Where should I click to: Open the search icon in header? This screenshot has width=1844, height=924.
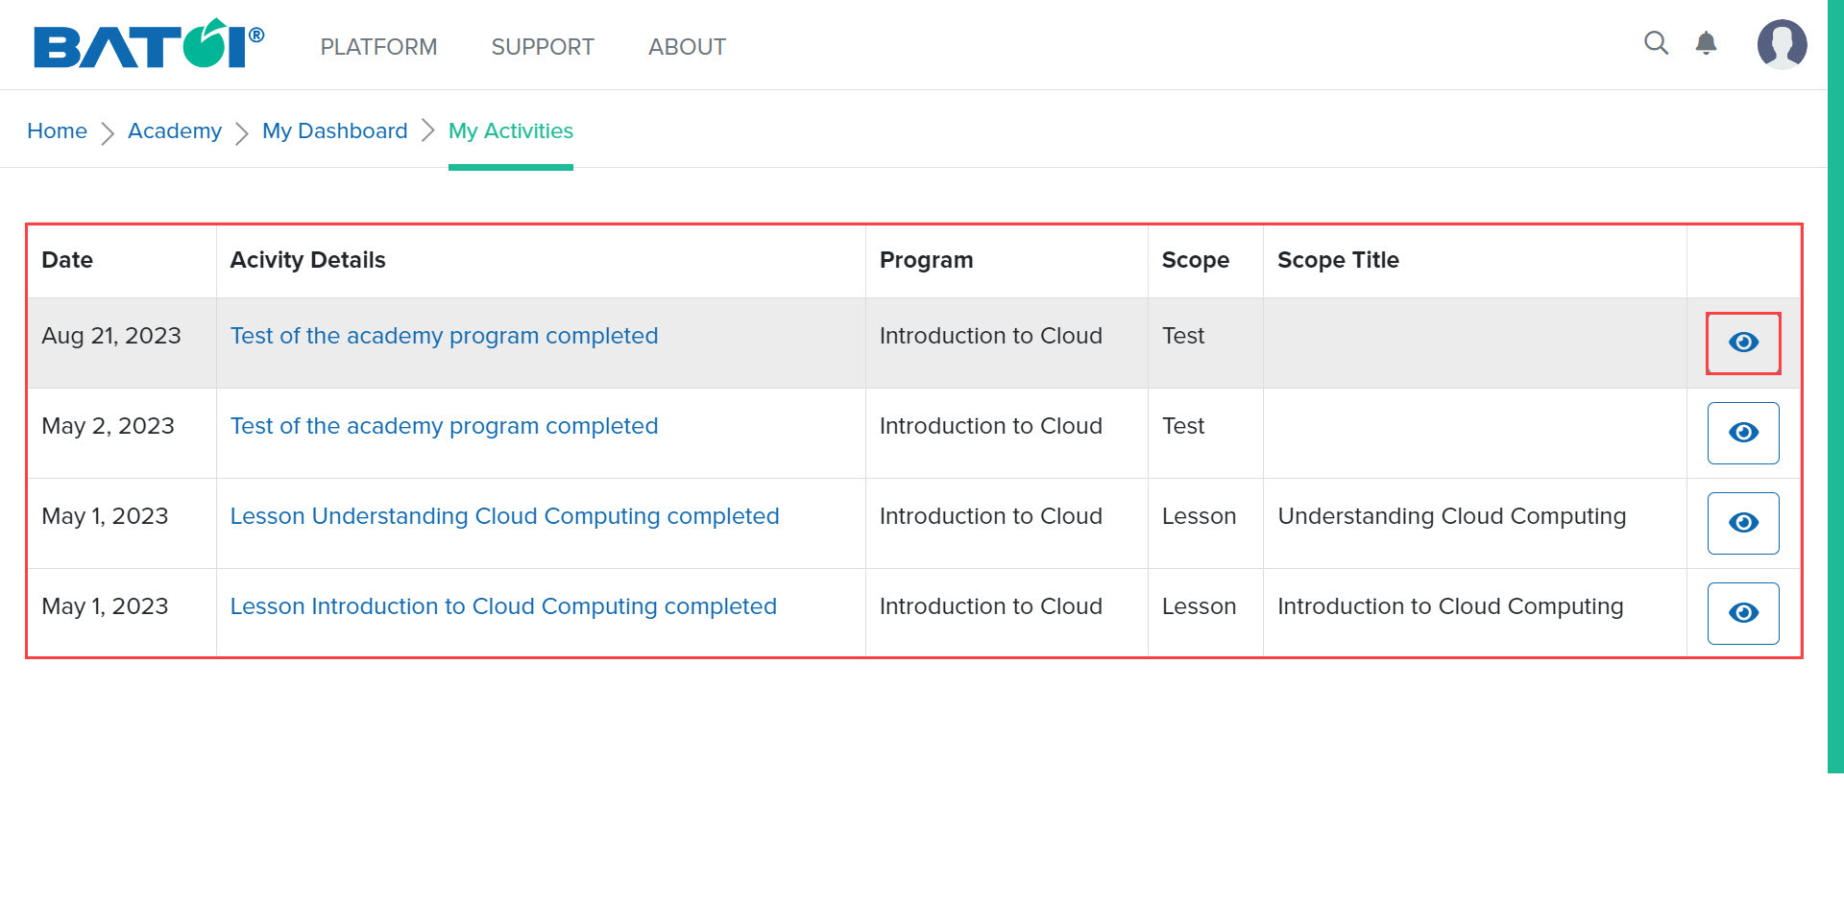1656,43
